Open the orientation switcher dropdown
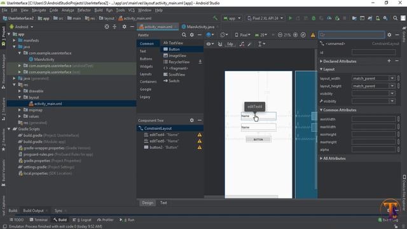The image size is (407, 229). click(x=224, y=35)
